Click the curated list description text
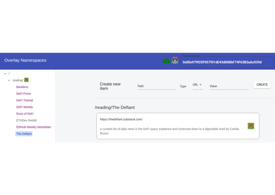The height and width of the screenshot is (195, 275). [x=169, y=131]
